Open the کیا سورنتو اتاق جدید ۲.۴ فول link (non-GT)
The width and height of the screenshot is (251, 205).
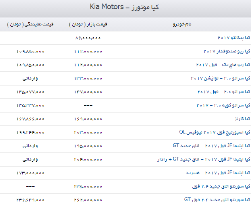coord(221,186)
